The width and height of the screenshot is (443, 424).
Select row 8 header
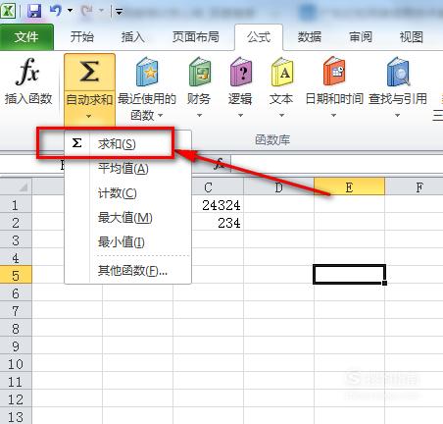(16, 329)
